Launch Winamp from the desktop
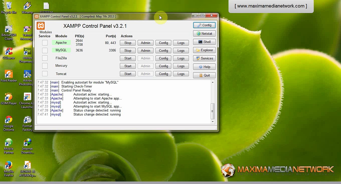This screenshot has width=341, height=184. point(27,7)
